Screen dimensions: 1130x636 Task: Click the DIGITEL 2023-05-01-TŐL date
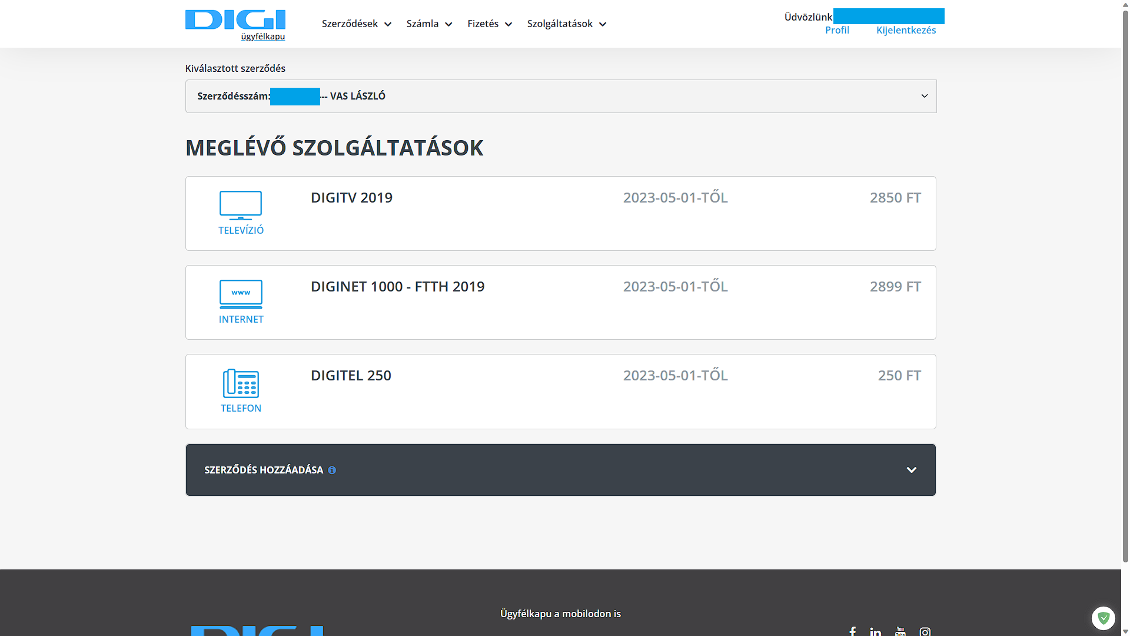coord(676,376)
